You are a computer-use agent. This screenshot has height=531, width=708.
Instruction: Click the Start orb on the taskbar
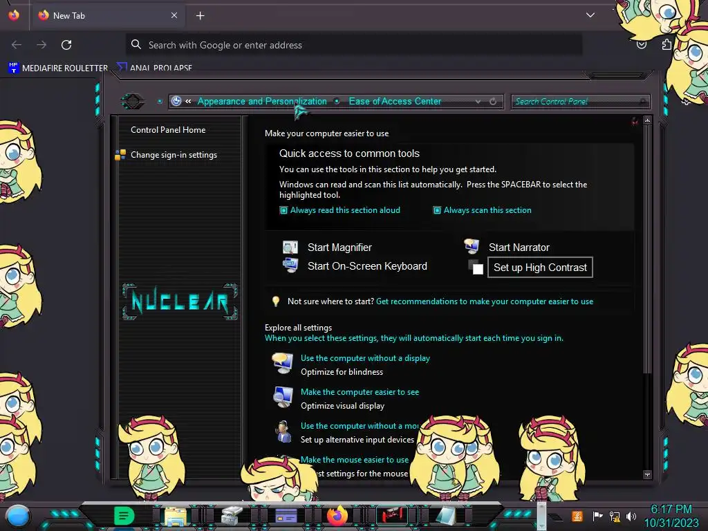pos(18,516)
